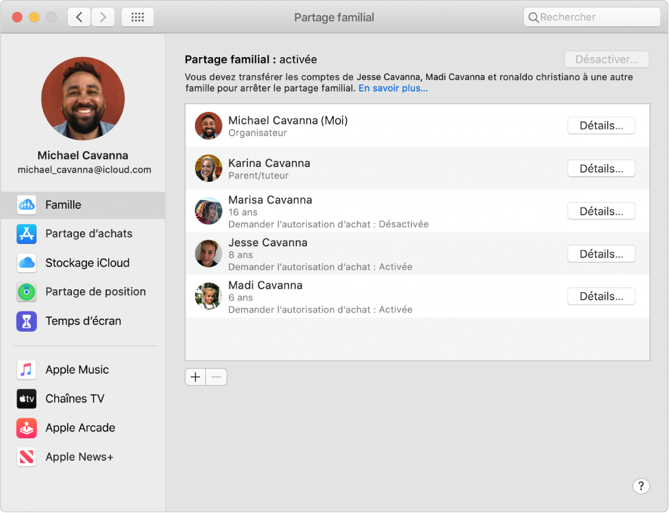
Task: Click the Apple Music note icon
Action: 26,370
